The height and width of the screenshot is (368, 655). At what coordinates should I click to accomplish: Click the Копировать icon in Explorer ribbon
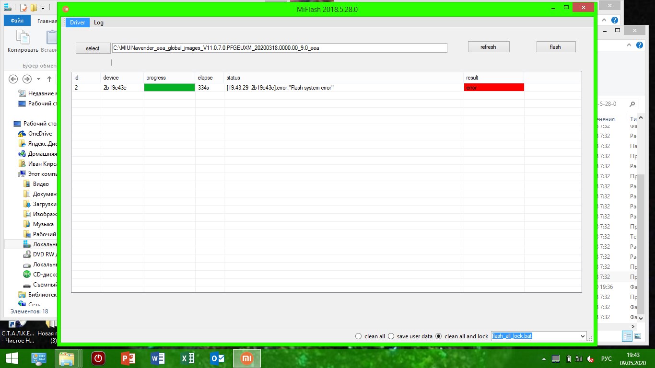point(23,37)
